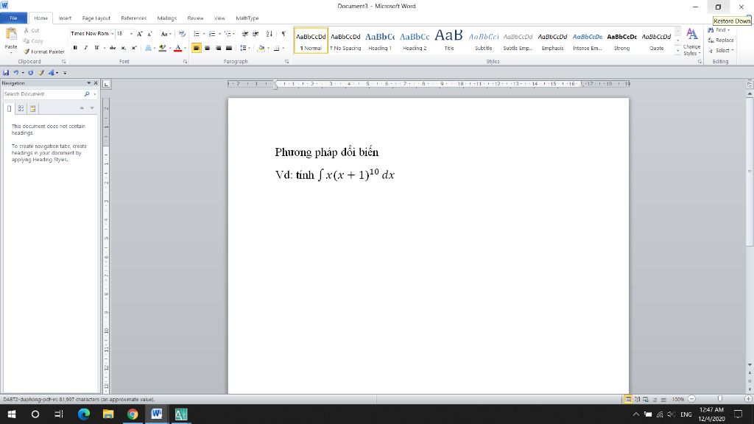Screen dimensions: 754x424
Task: Switch to the References tab
Action: pyautogui.click(x=134, y=18)
